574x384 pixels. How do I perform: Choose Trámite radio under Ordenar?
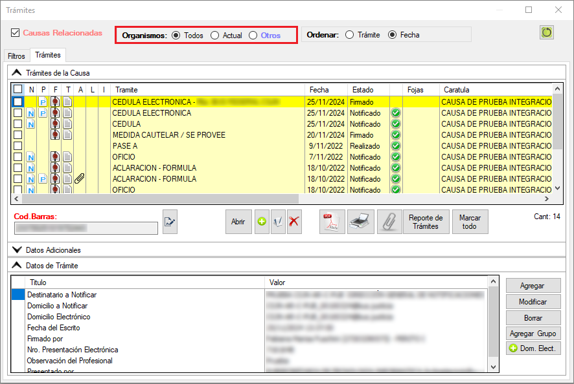[x=350, y=35]
